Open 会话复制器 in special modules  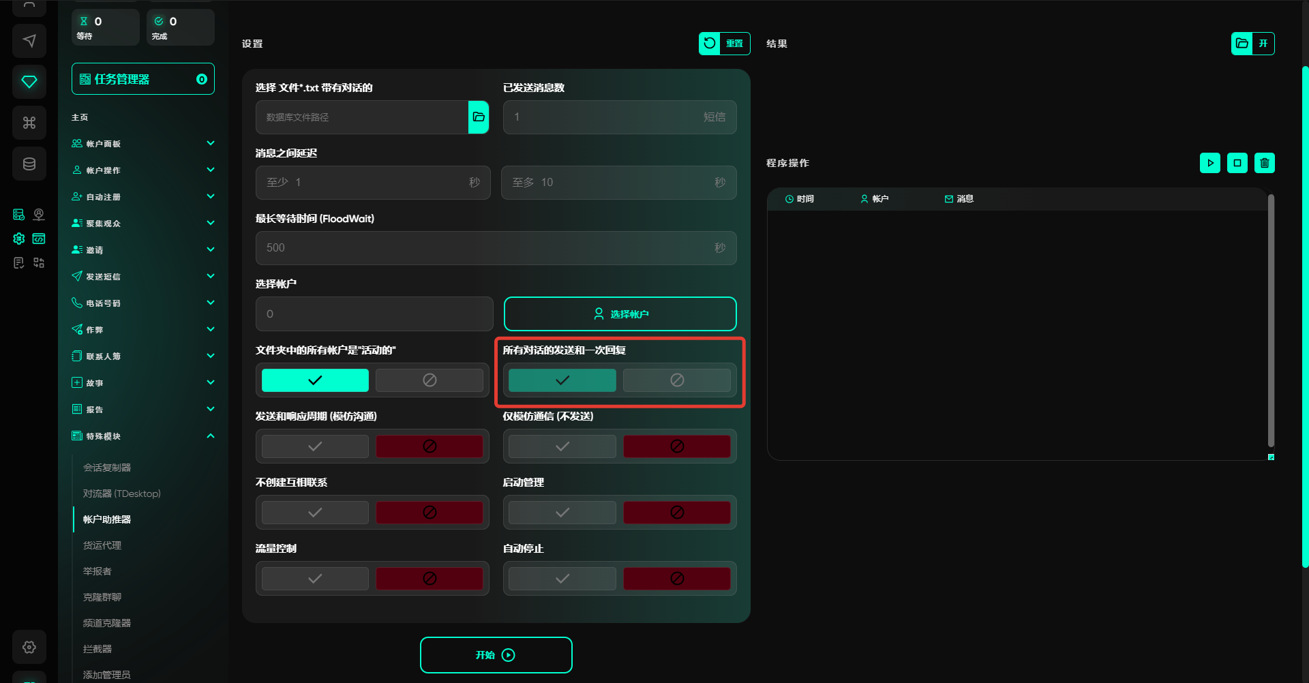click(107, 468)
